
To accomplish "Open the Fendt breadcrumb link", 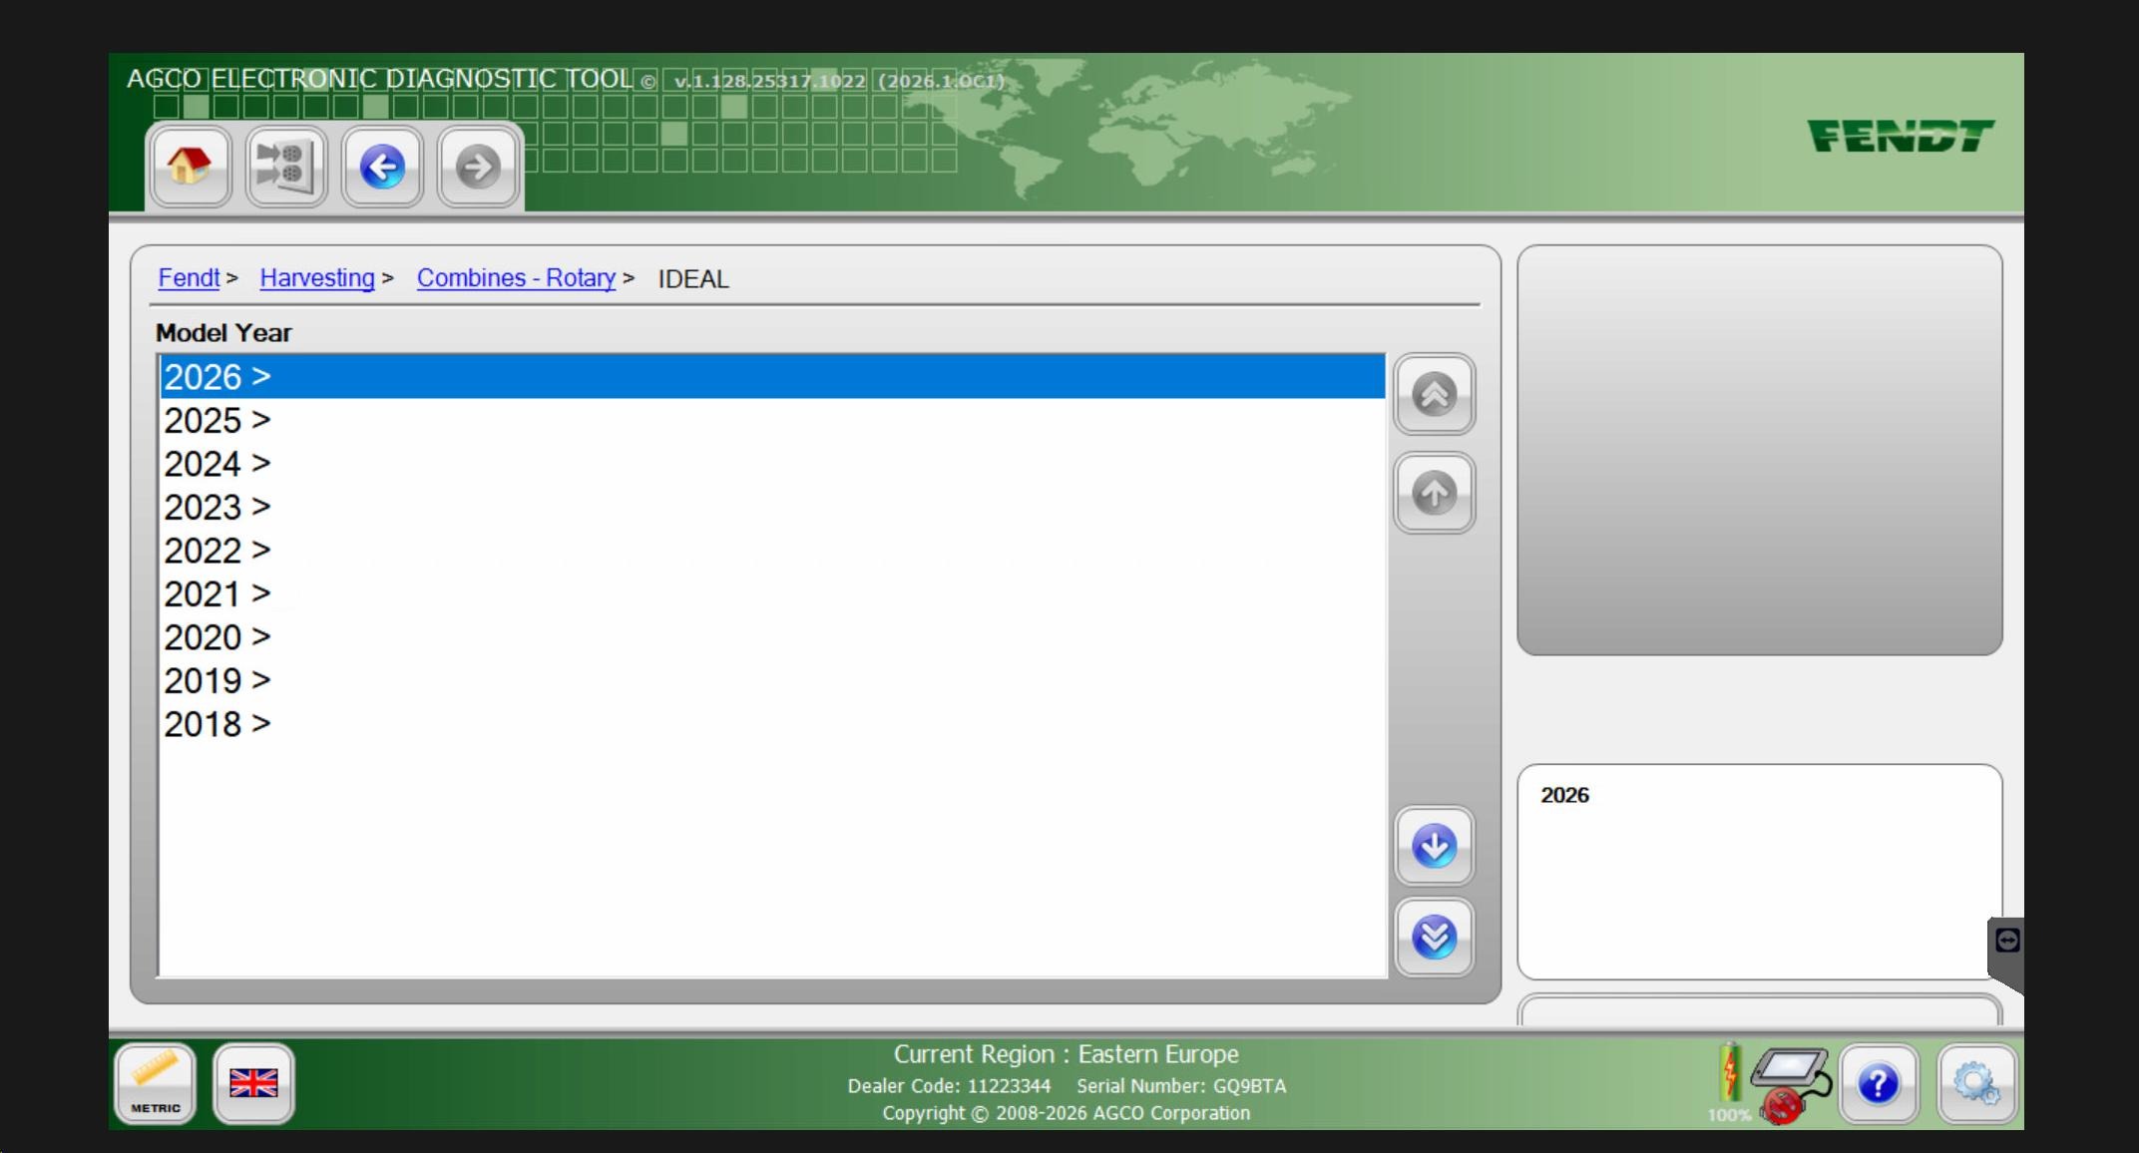I will (189, 278).
